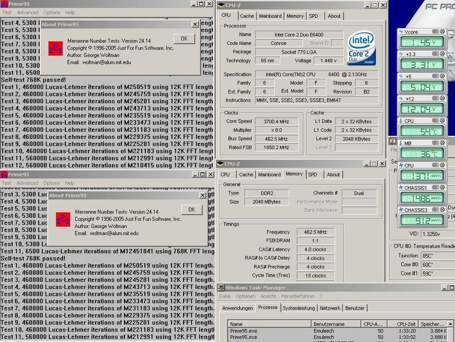Open Help menu in lower Prime95 window
The width and height of the screenshot is (455, 342).
pos(70,183)
